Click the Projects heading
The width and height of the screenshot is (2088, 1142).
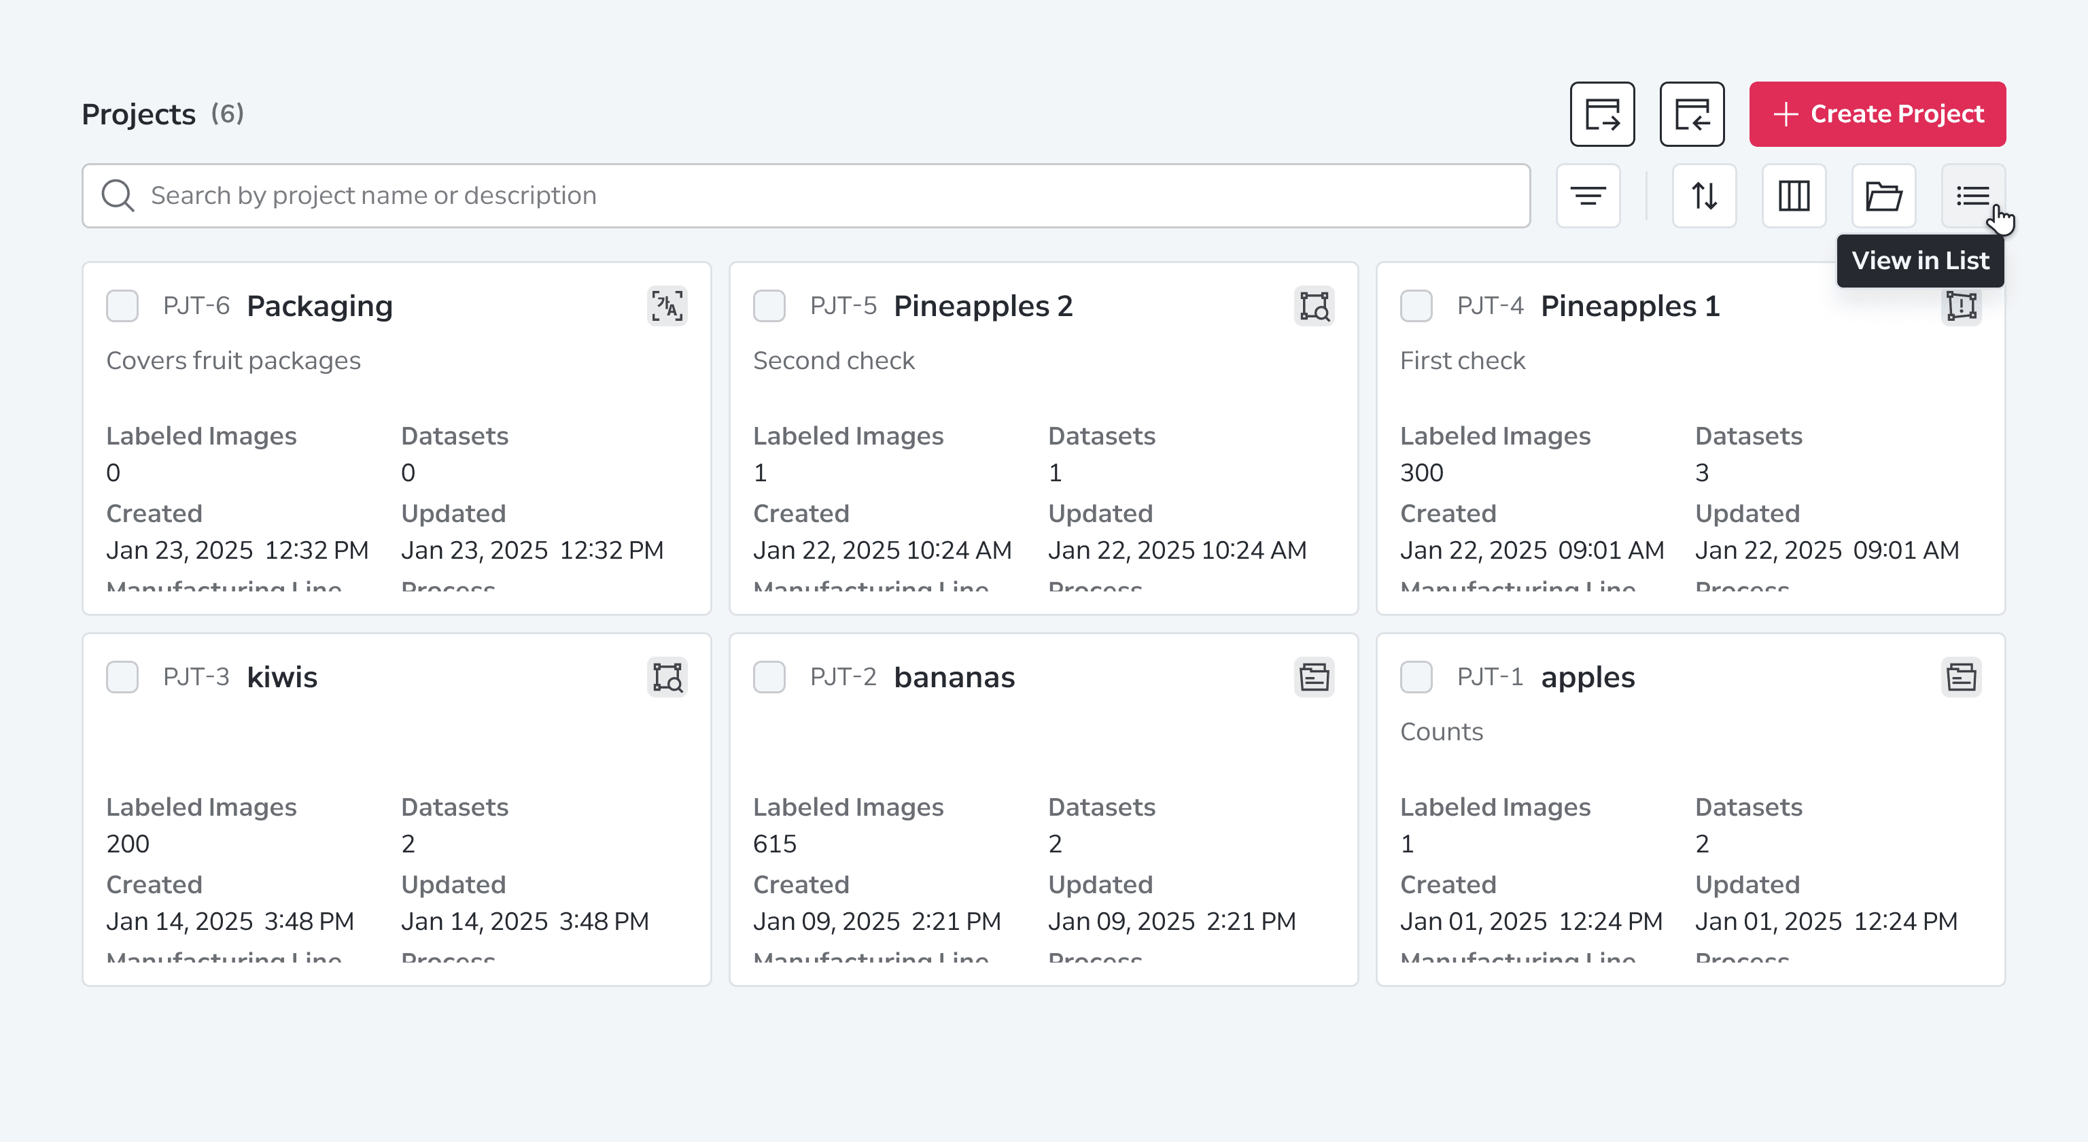(x=139, y=115)
